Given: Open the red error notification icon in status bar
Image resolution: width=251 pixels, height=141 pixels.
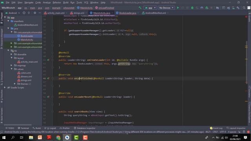Looking at the screenshot, I should [x=248, y=132].
